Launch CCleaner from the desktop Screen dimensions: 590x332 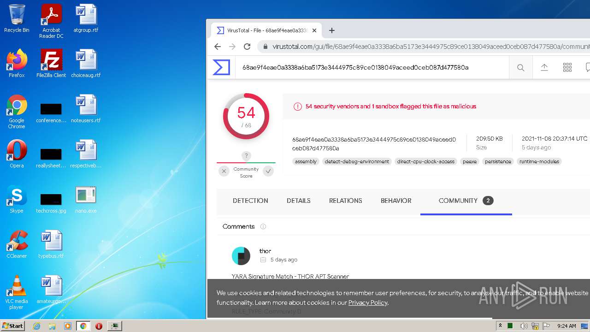click(x=17, y=244)
